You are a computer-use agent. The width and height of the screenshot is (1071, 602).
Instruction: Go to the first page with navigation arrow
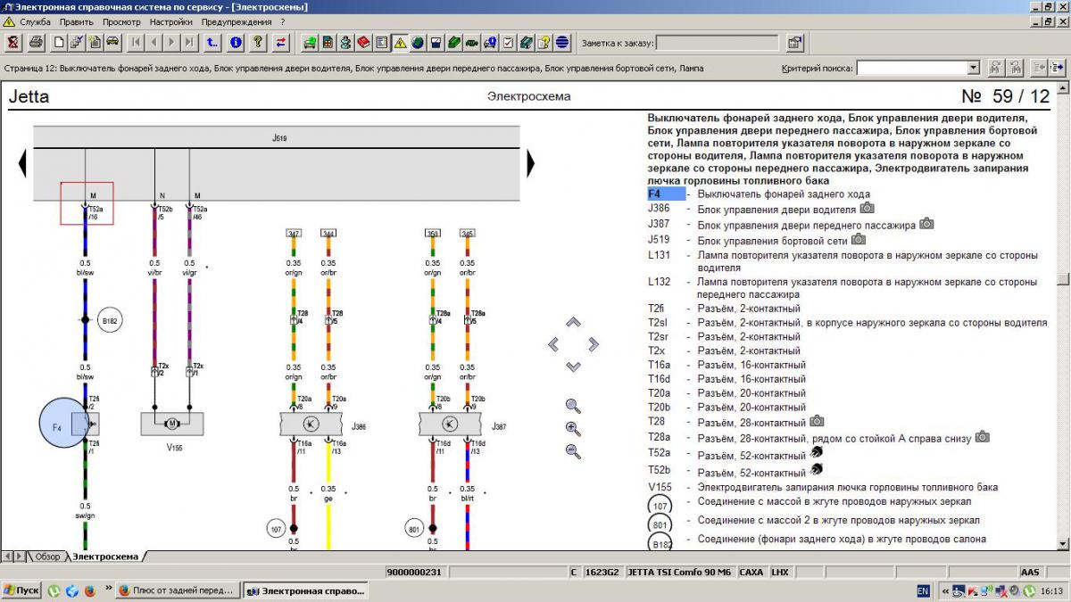pyautogui.click(x=136, y=42)
